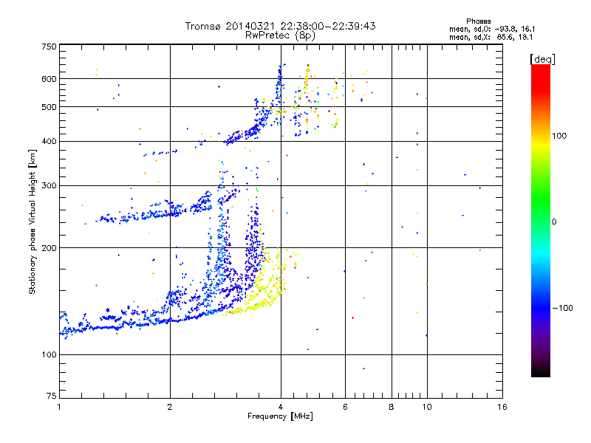Click the 'Stationary phase Virtual Height [km]' axis title
Screen dimensions: 591x443
tap(33, 222)
